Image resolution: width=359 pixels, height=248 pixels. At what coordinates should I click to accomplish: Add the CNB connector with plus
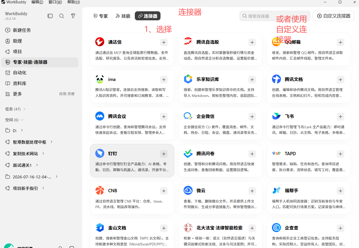coord(164,191)
